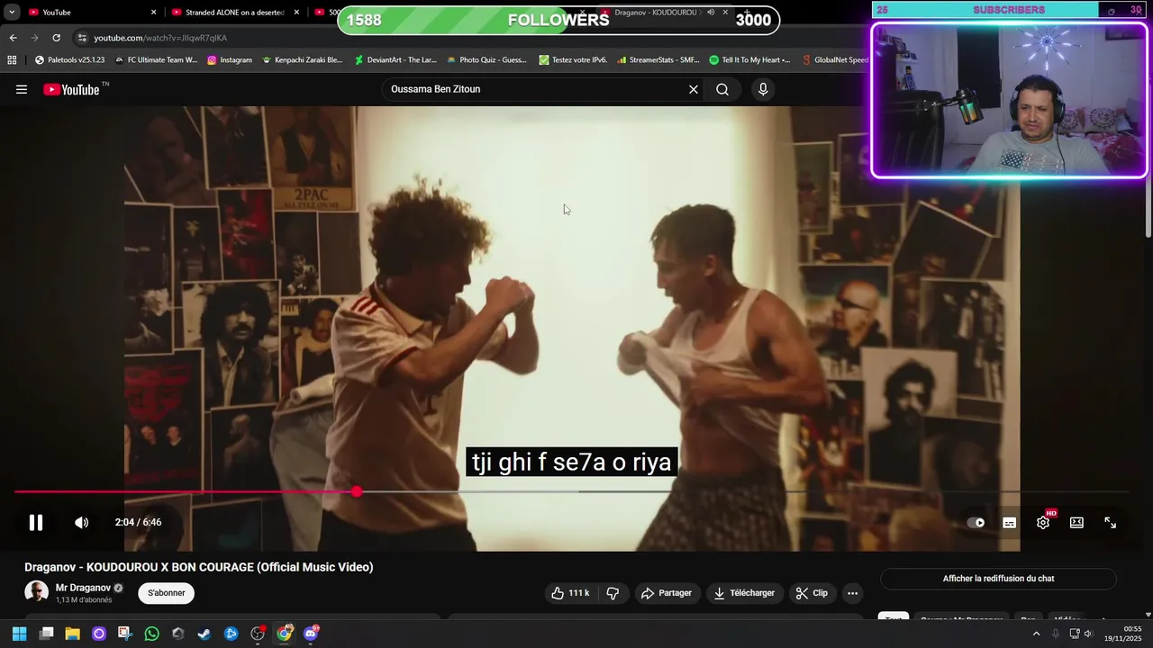The image size is (1153, 648).
Task: Seek by clicking the red progress bar scrubber
Action: click(357, 491)
